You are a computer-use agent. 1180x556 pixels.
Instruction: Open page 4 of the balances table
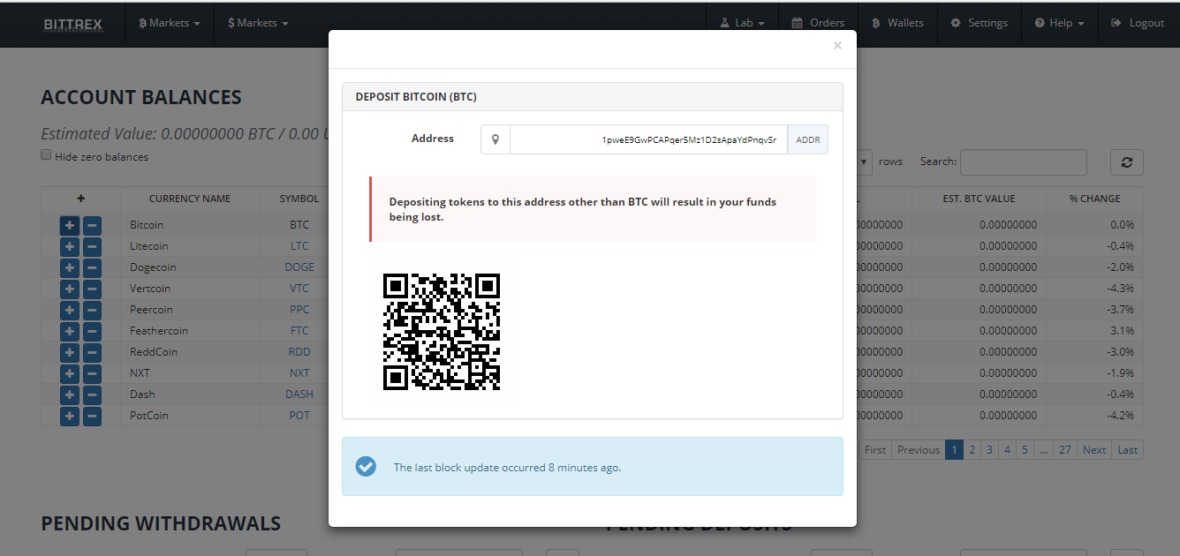point(1007,450)
